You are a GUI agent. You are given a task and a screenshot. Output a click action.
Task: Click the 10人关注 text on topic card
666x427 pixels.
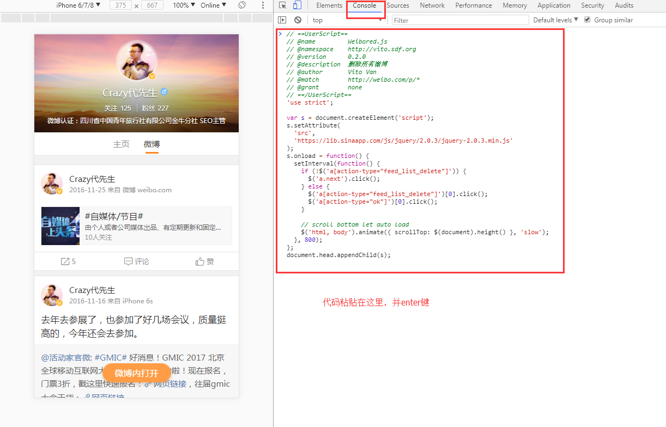99,237
